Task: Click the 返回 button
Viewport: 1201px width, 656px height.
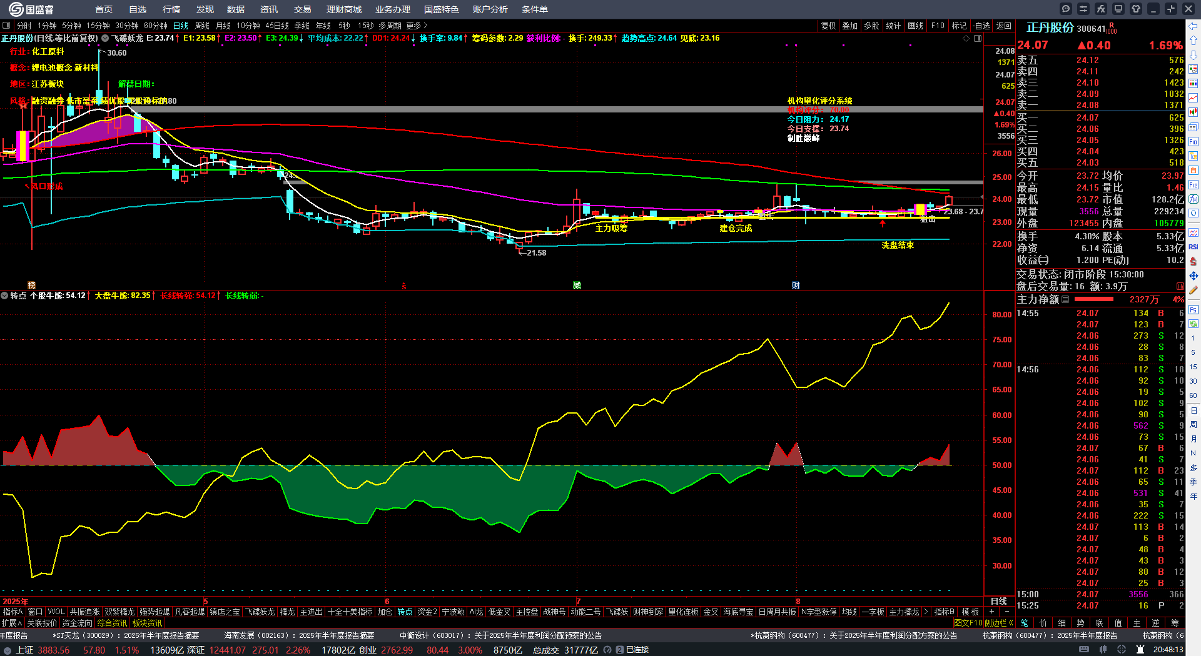Action: [x=1004, y=26]
